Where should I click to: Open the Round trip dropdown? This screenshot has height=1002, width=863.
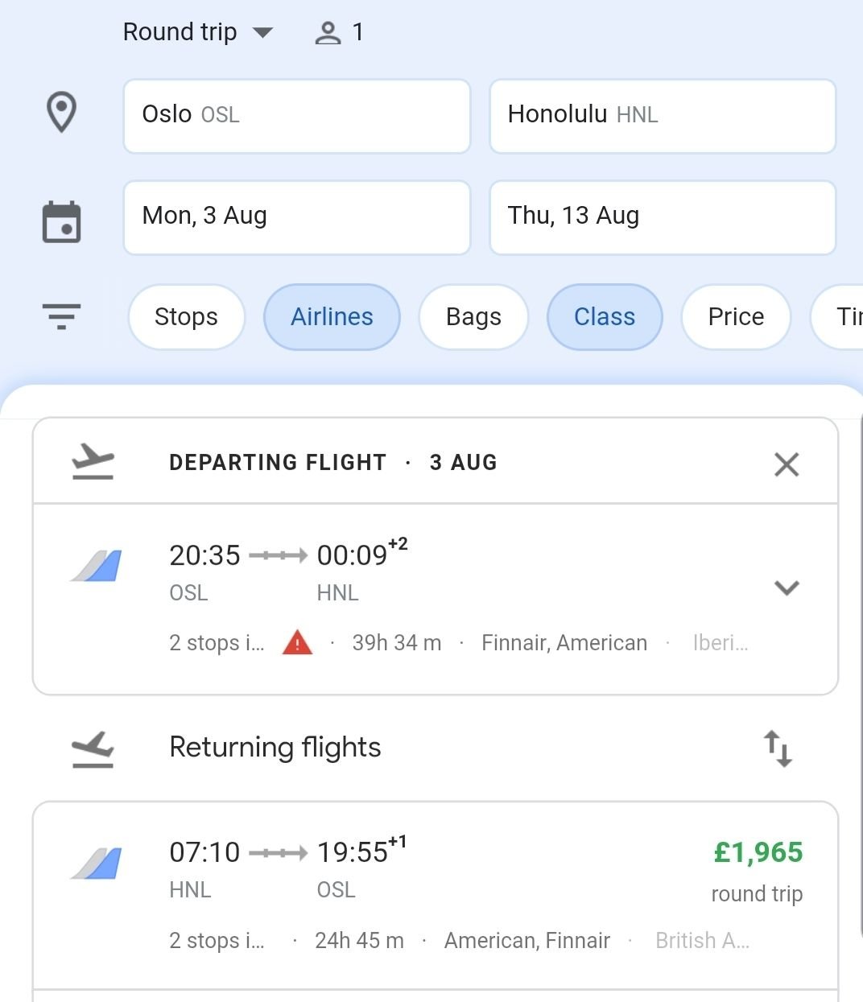198,32
